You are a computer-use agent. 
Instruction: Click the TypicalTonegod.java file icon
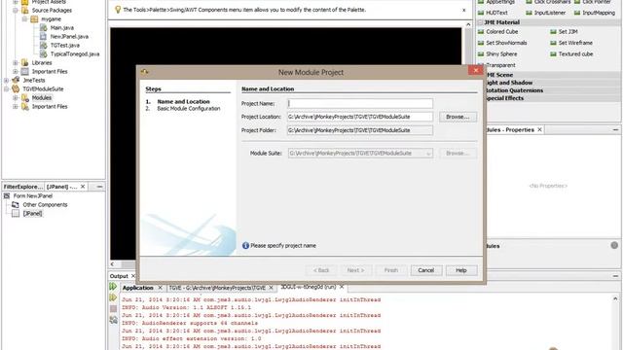(x=43, y=54)
